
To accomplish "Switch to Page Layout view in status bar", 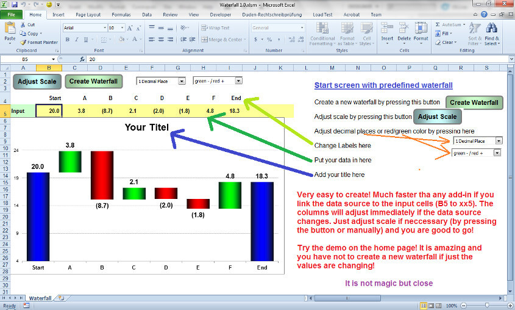I will pyautogui.click(x=431, y=306).
